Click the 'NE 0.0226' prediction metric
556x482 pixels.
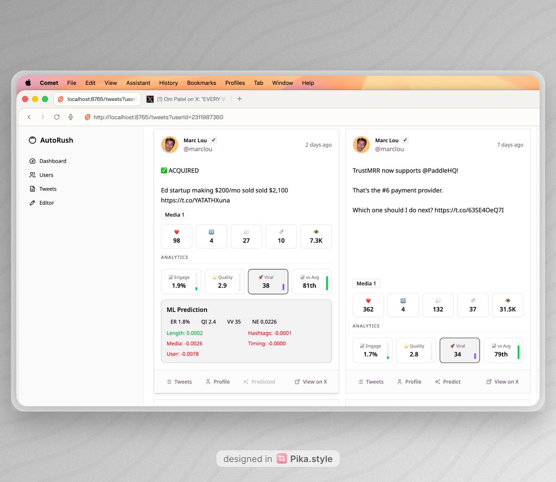point(265,322)
